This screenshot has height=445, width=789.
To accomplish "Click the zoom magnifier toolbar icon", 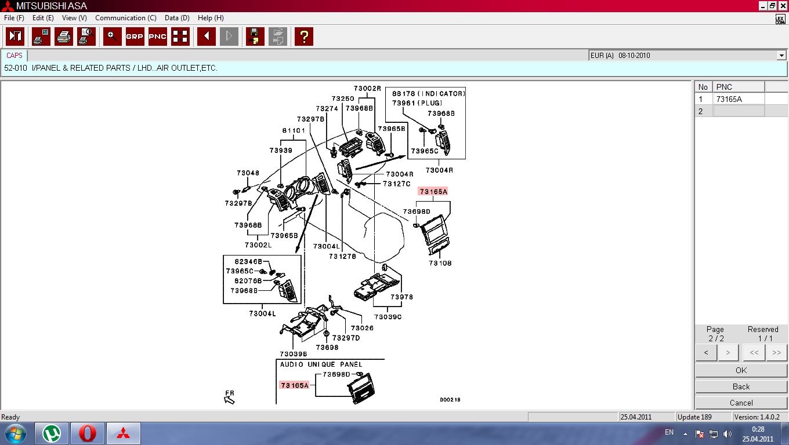I will click(x=112, y=37).
